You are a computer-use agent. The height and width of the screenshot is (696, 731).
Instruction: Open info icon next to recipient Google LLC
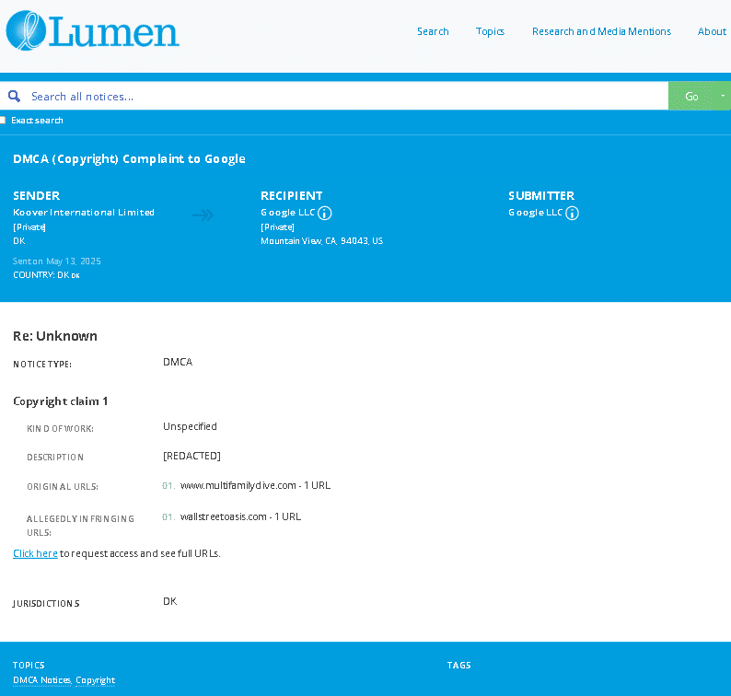324,213
